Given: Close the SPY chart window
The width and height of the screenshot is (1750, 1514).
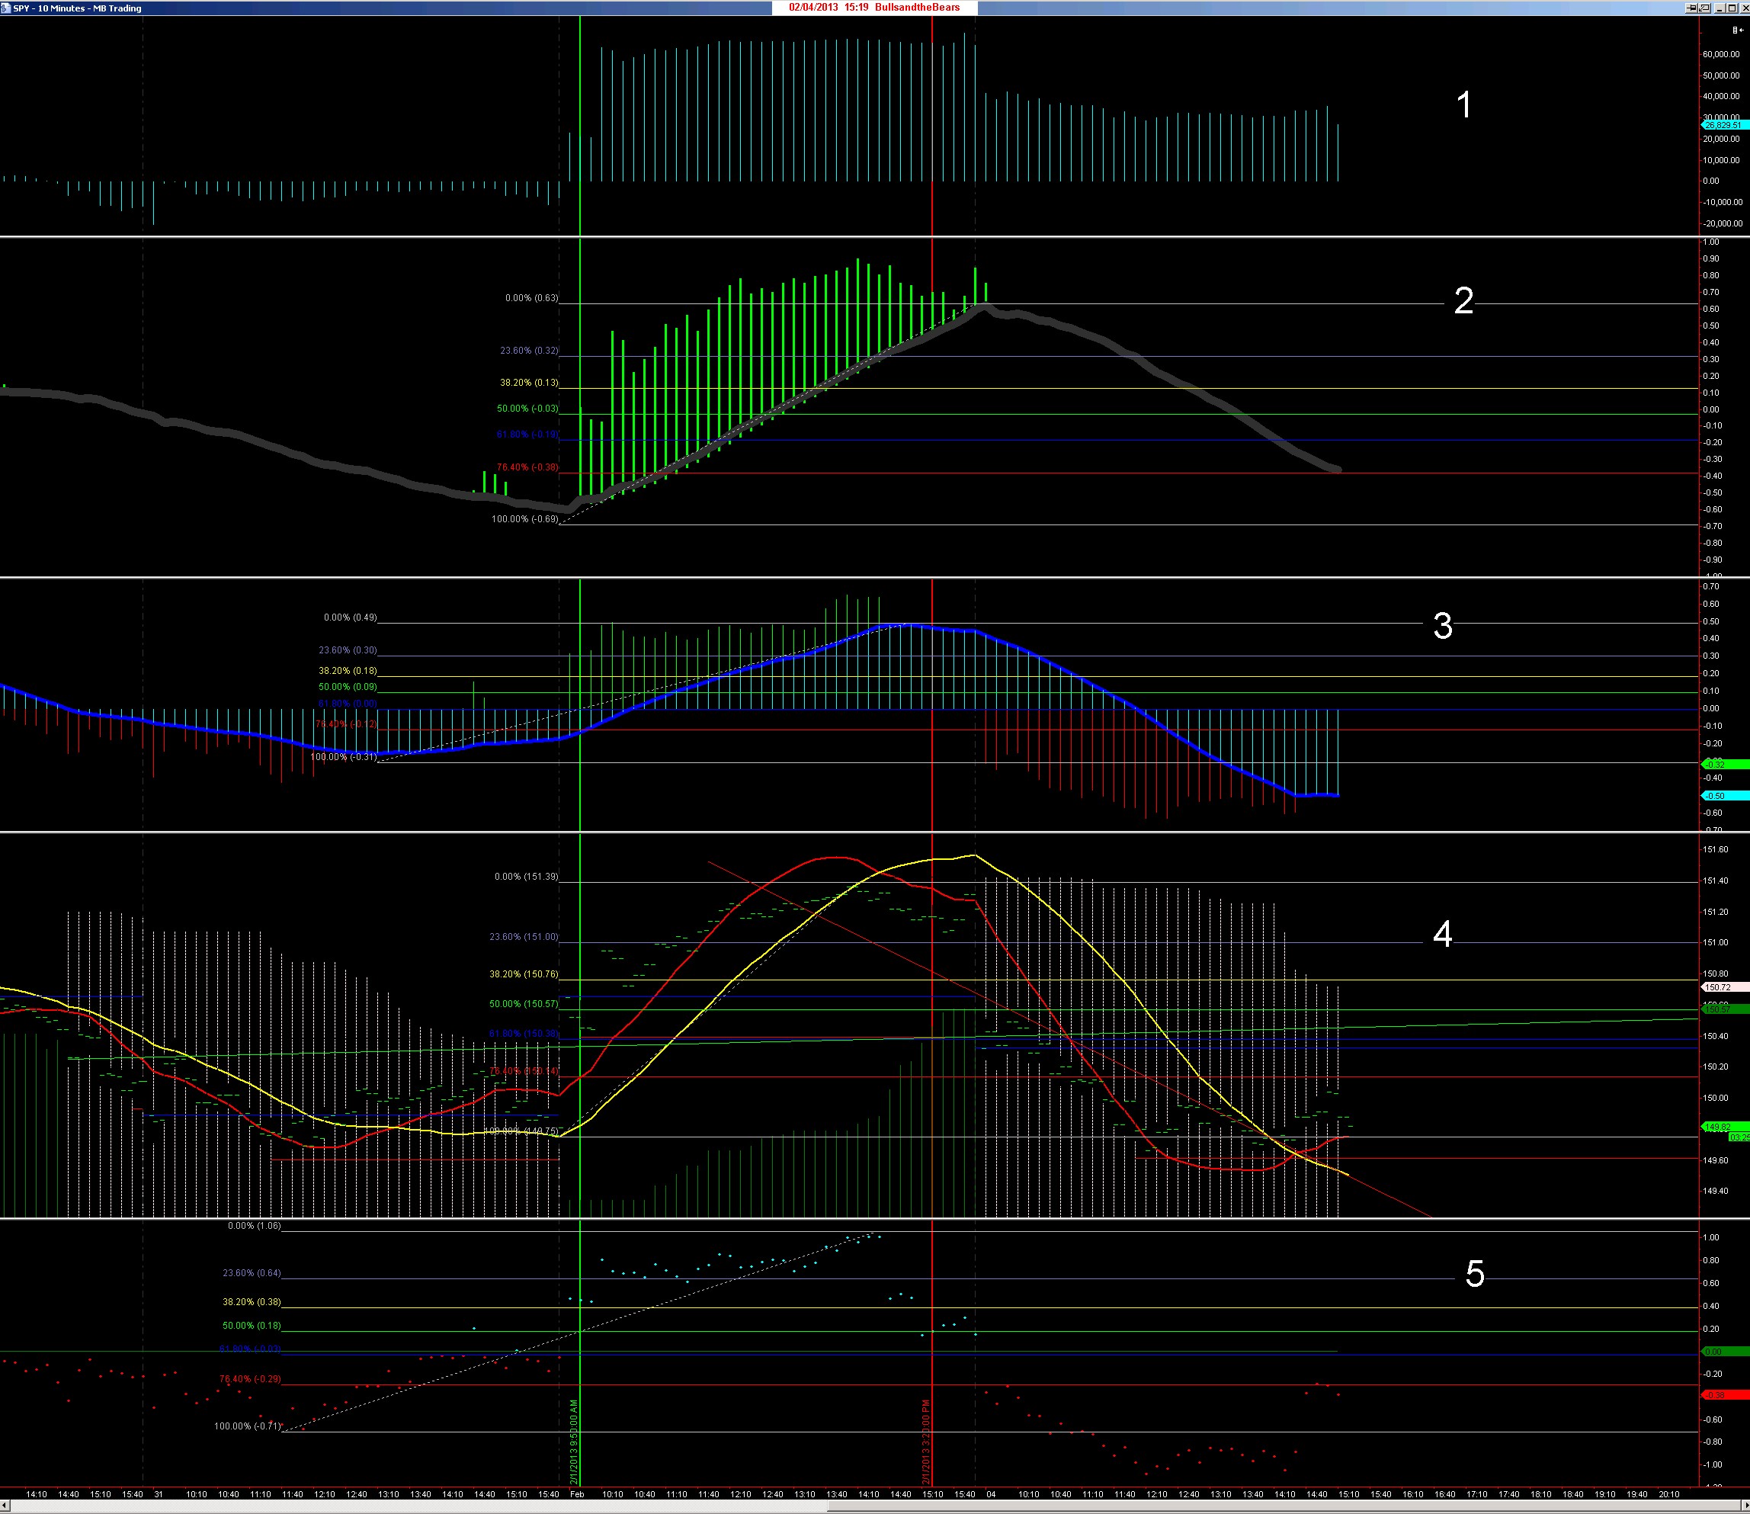Looking at the screenshot, I should coord(1745,8).
